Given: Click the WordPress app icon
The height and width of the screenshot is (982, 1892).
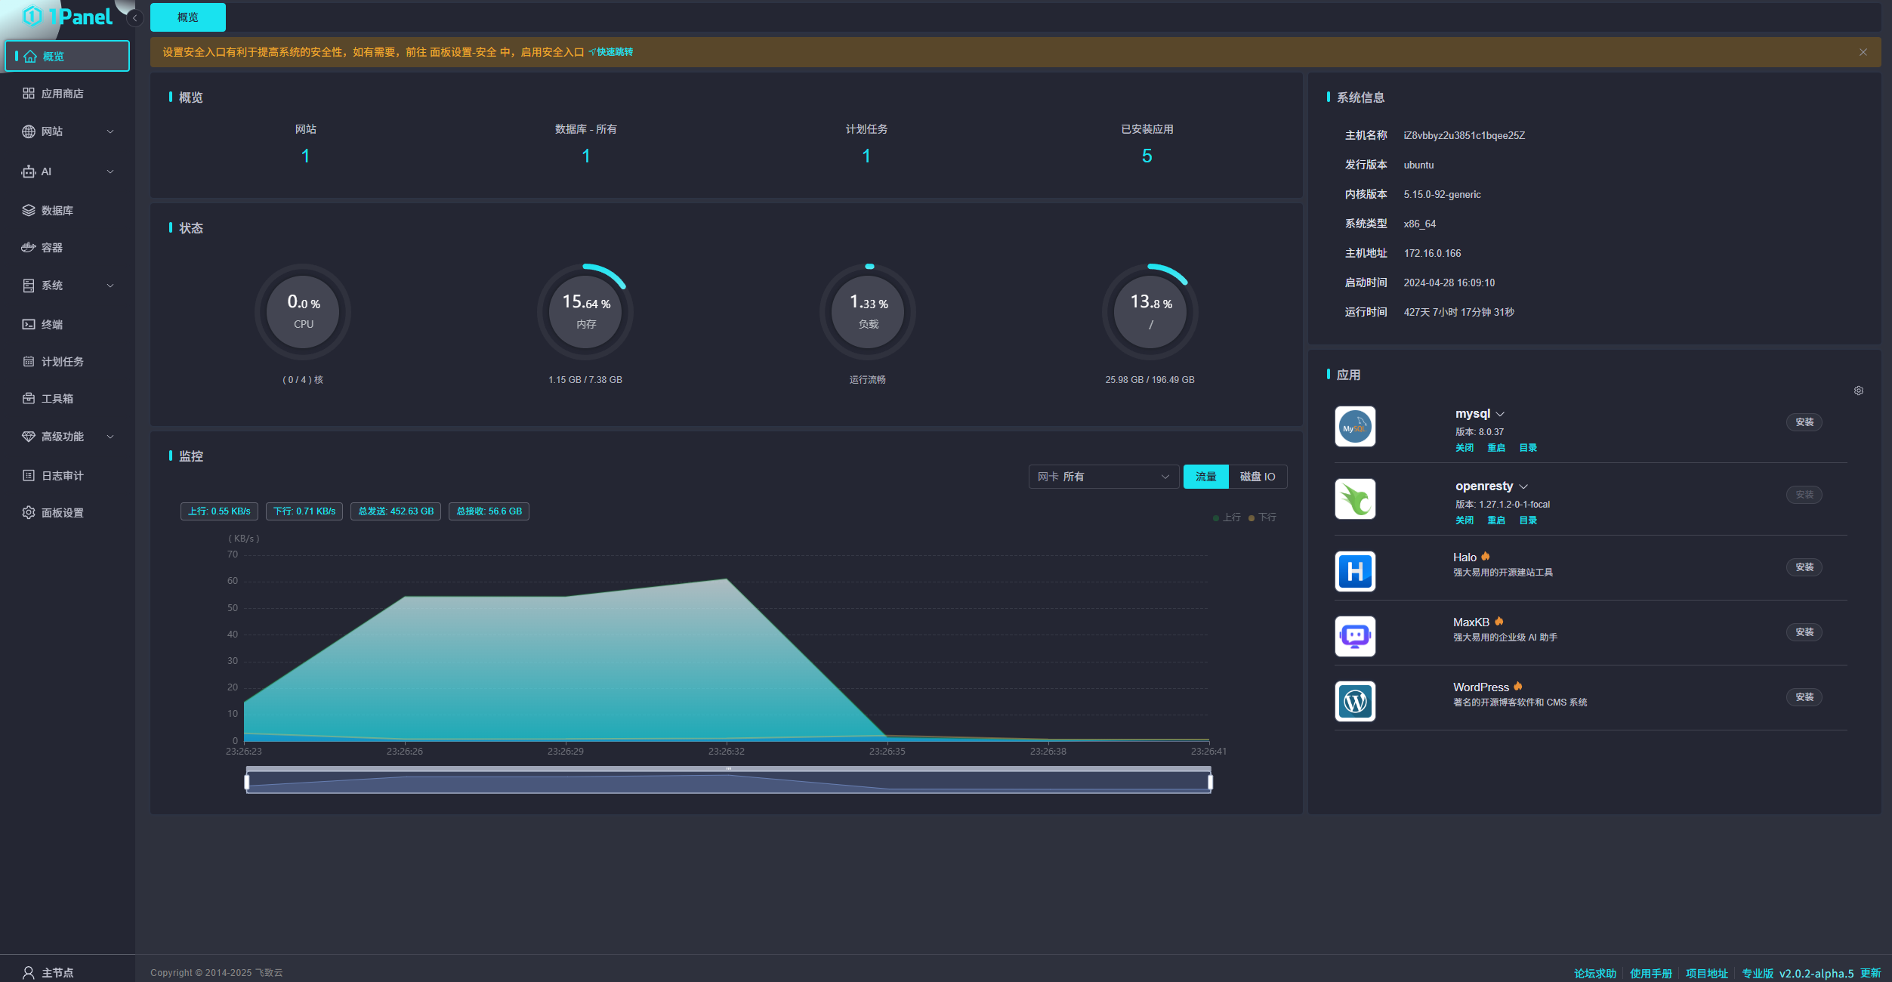Looking at the screenshot, I should click(1355, 701).
